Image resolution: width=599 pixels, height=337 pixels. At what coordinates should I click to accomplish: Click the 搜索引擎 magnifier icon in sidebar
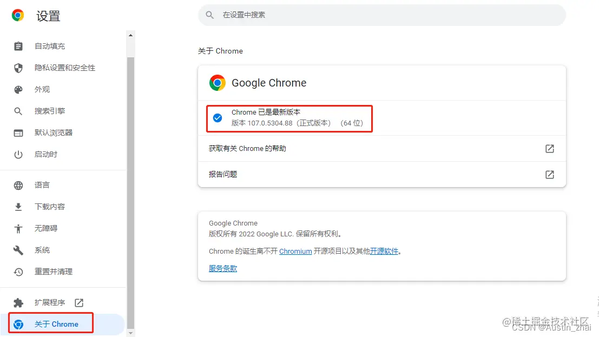18,111
